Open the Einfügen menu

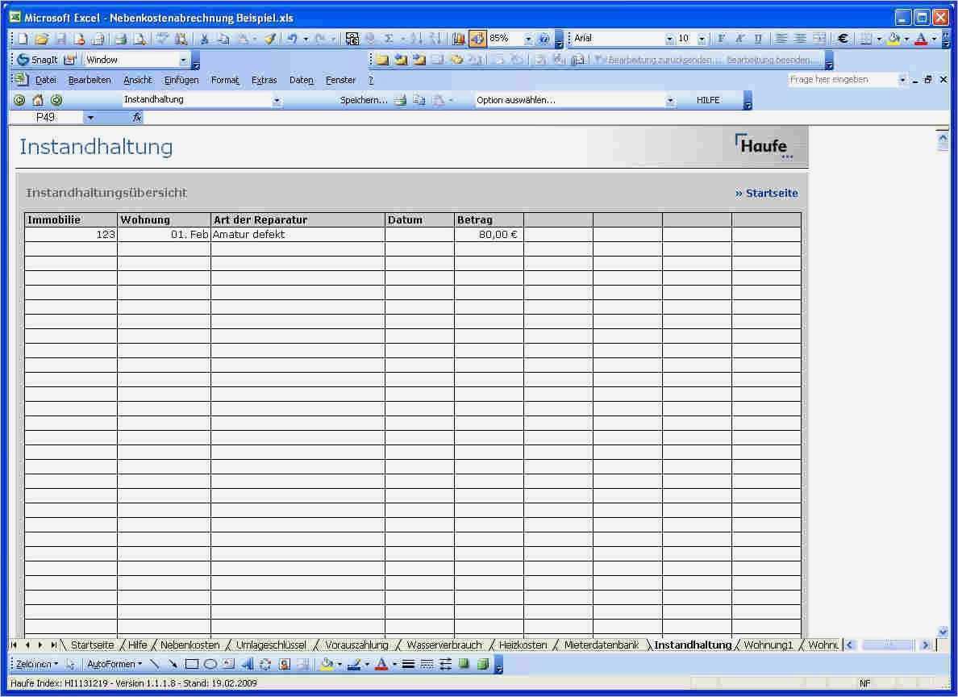click(x=181, y=80)
